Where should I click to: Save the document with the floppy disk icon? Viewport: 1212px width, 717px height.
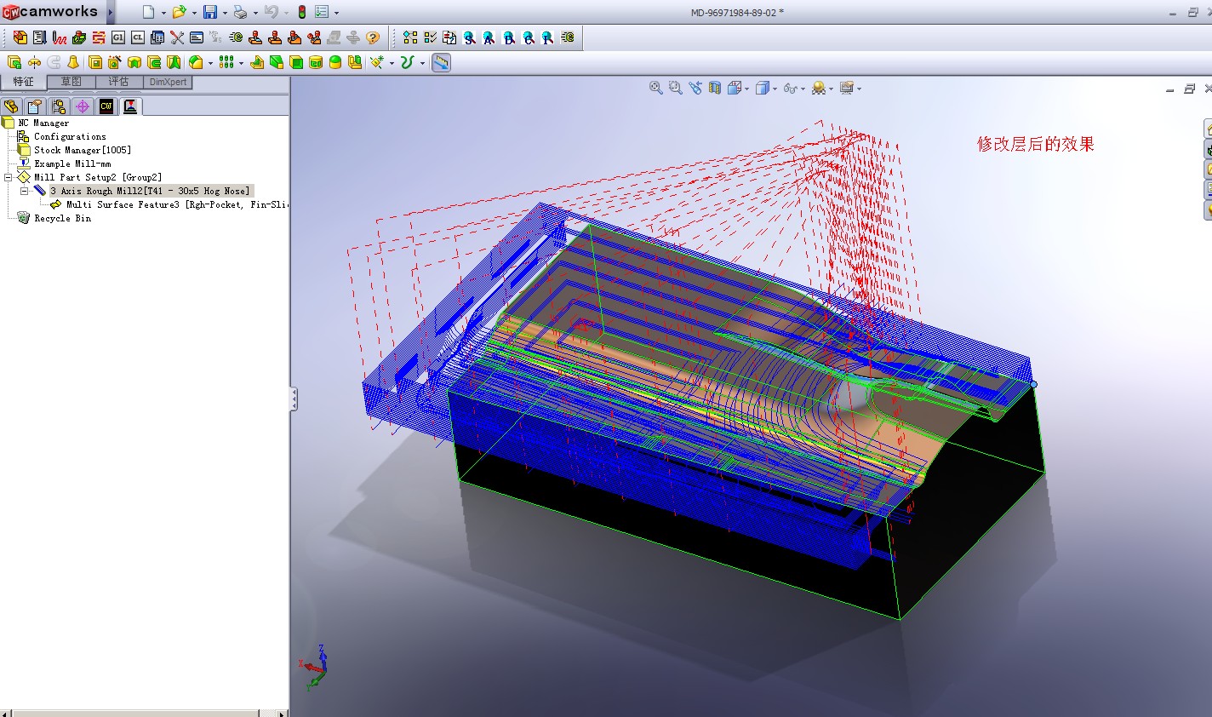tap(209, 12)
